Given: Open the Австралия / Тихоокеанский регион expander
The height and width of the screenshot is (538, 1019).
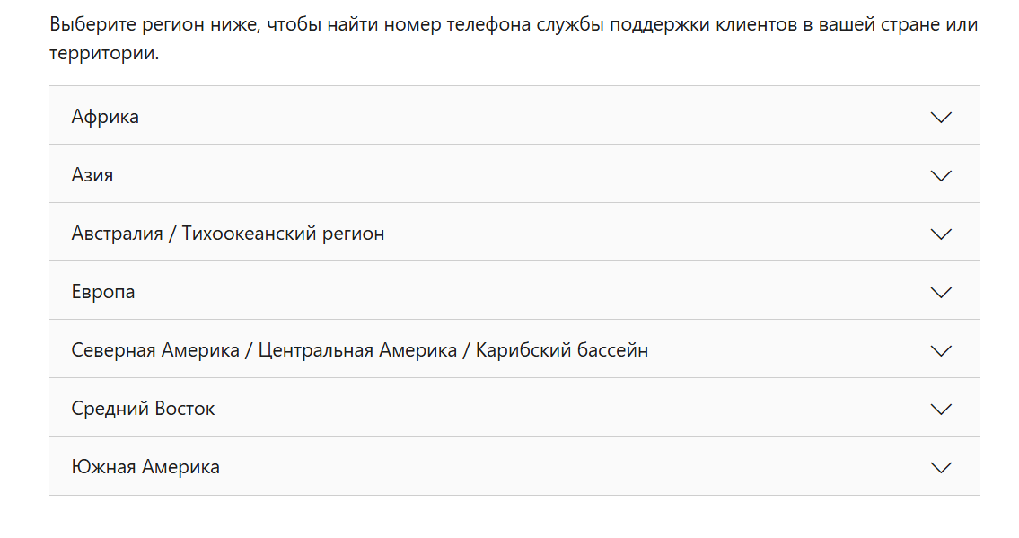Looking at the screenshot, I should pos(940,233).
